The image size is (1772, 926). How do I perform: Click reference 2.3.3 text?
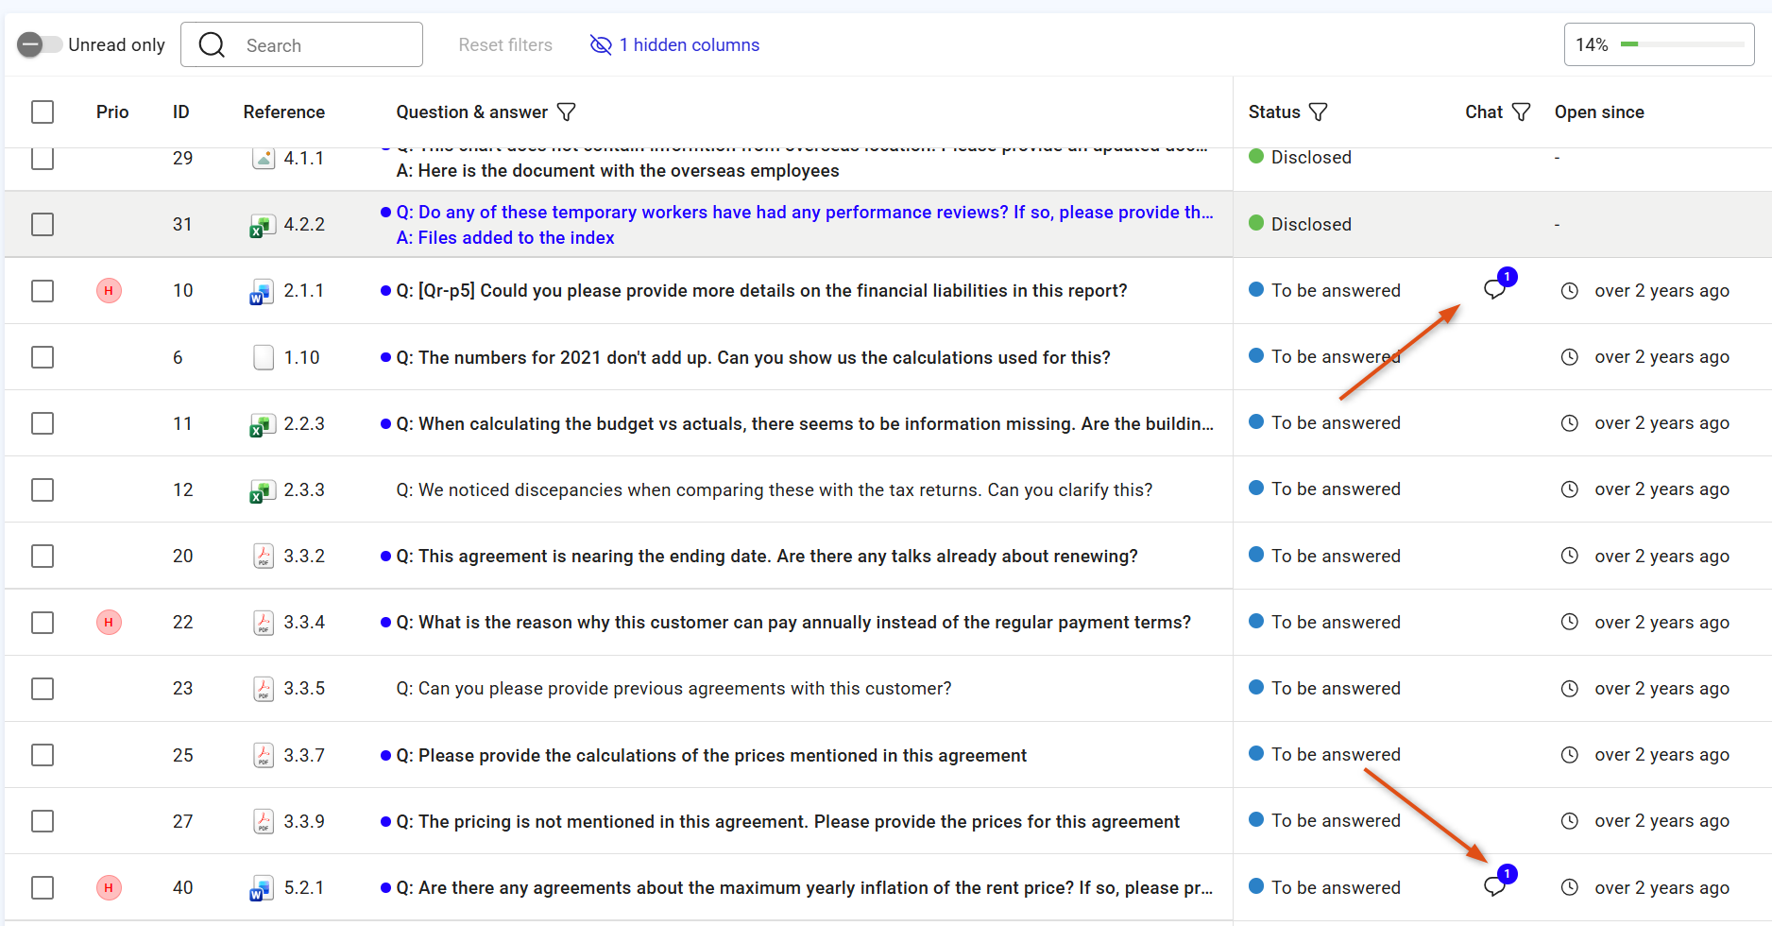[x=304, y=489]
